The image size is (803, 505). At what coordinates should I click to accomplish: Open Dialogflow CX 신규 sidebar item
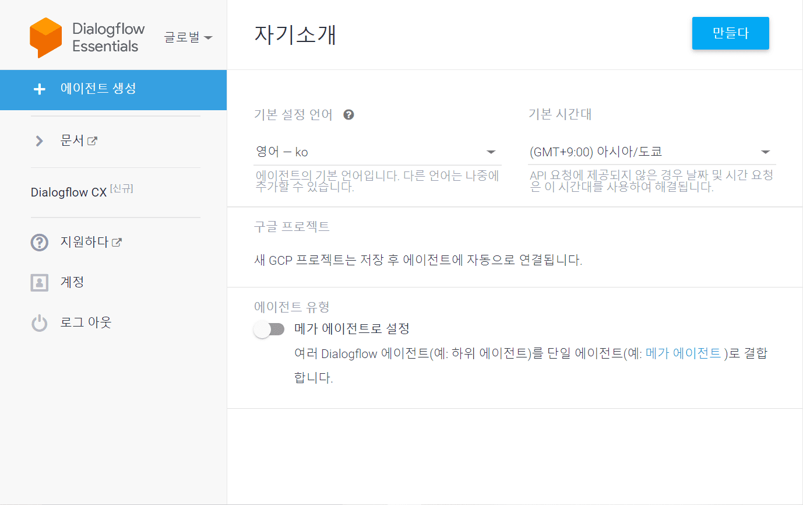tap(82, 191)
